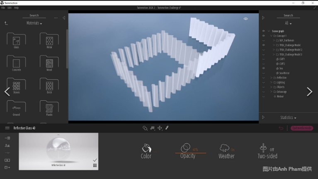
Task: Open the Media dock icon
Action: pyautogui.click(x=7, y=160)
